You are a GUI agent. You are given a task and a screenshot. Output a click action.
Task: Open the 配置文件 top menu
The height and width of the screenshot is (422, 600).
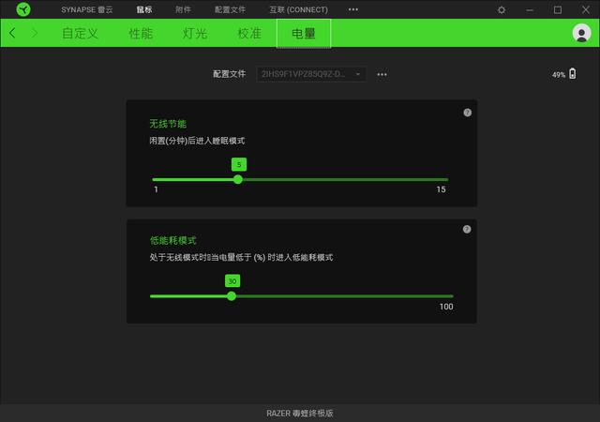[230, 9]
